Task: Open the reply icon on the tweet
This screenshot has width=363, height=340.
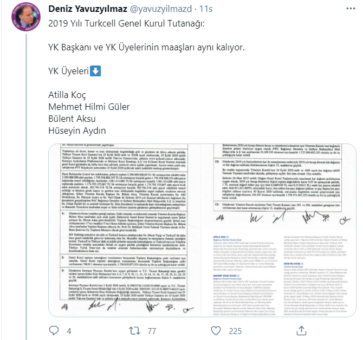Action: tap(54, 331)
